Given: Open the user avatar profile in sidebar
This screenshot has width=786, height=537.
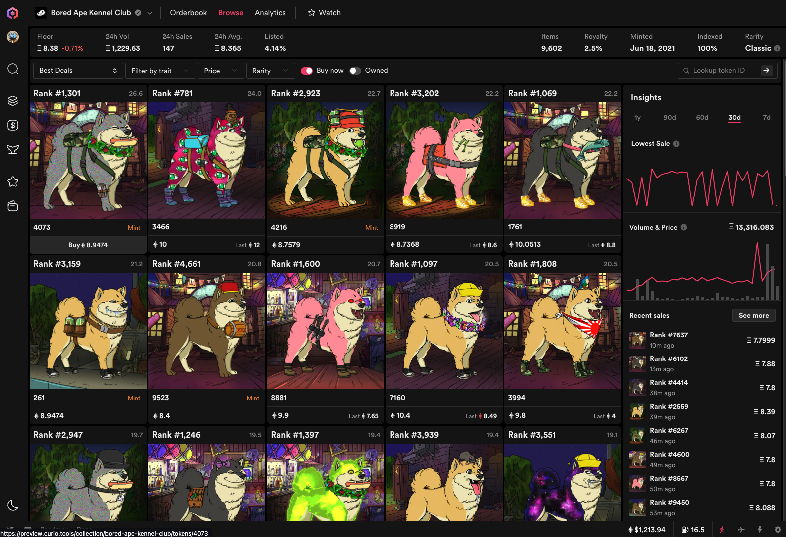Looking at the screenshot, I should click(13, 37).
